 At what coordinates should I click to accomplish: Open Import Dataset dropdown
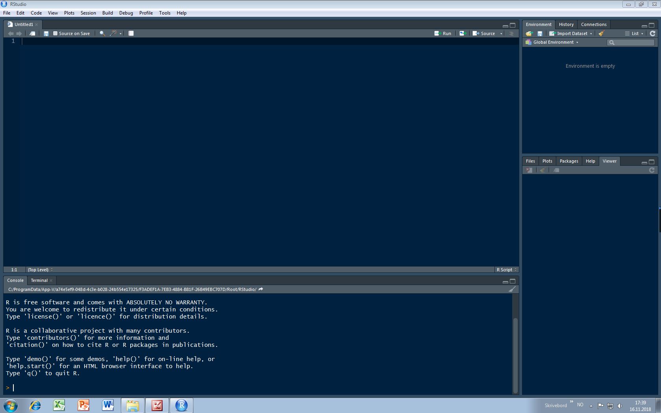[x=570, y=33]
